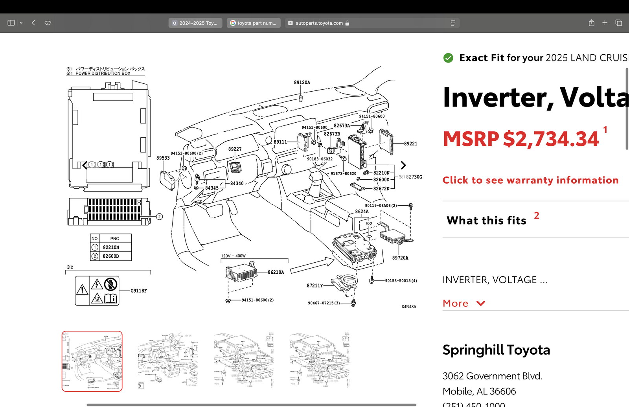Open the Reader view icon in address bar
The image size is (629, 407).
(x=453, y=23)
